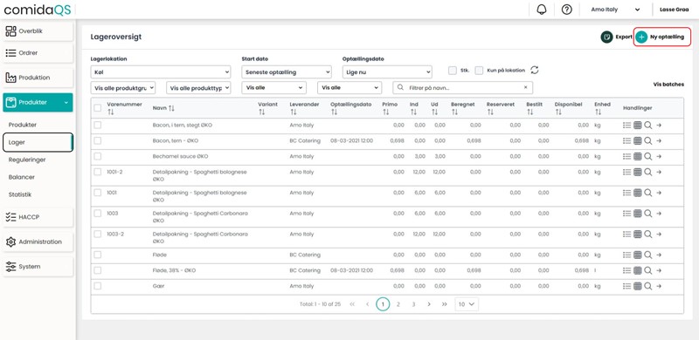Image resolution: width=699 pixels, height=340 pixels.
Task: Open the page size dropdown showing 10
Action: click(467, 304)
